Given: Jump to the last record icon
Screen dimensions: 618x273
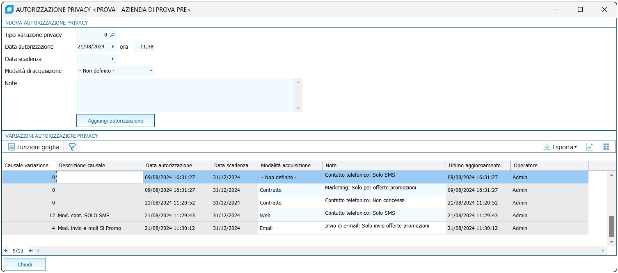Looking at the screenshot, I should click(x=31, y=251).
